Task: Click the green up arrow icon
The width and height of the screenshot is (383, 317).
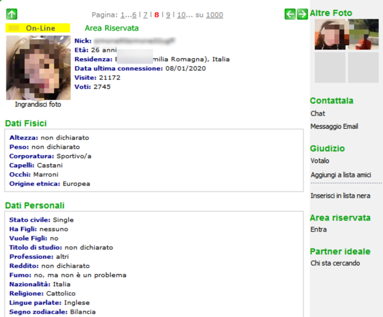Action: [11, 14]
